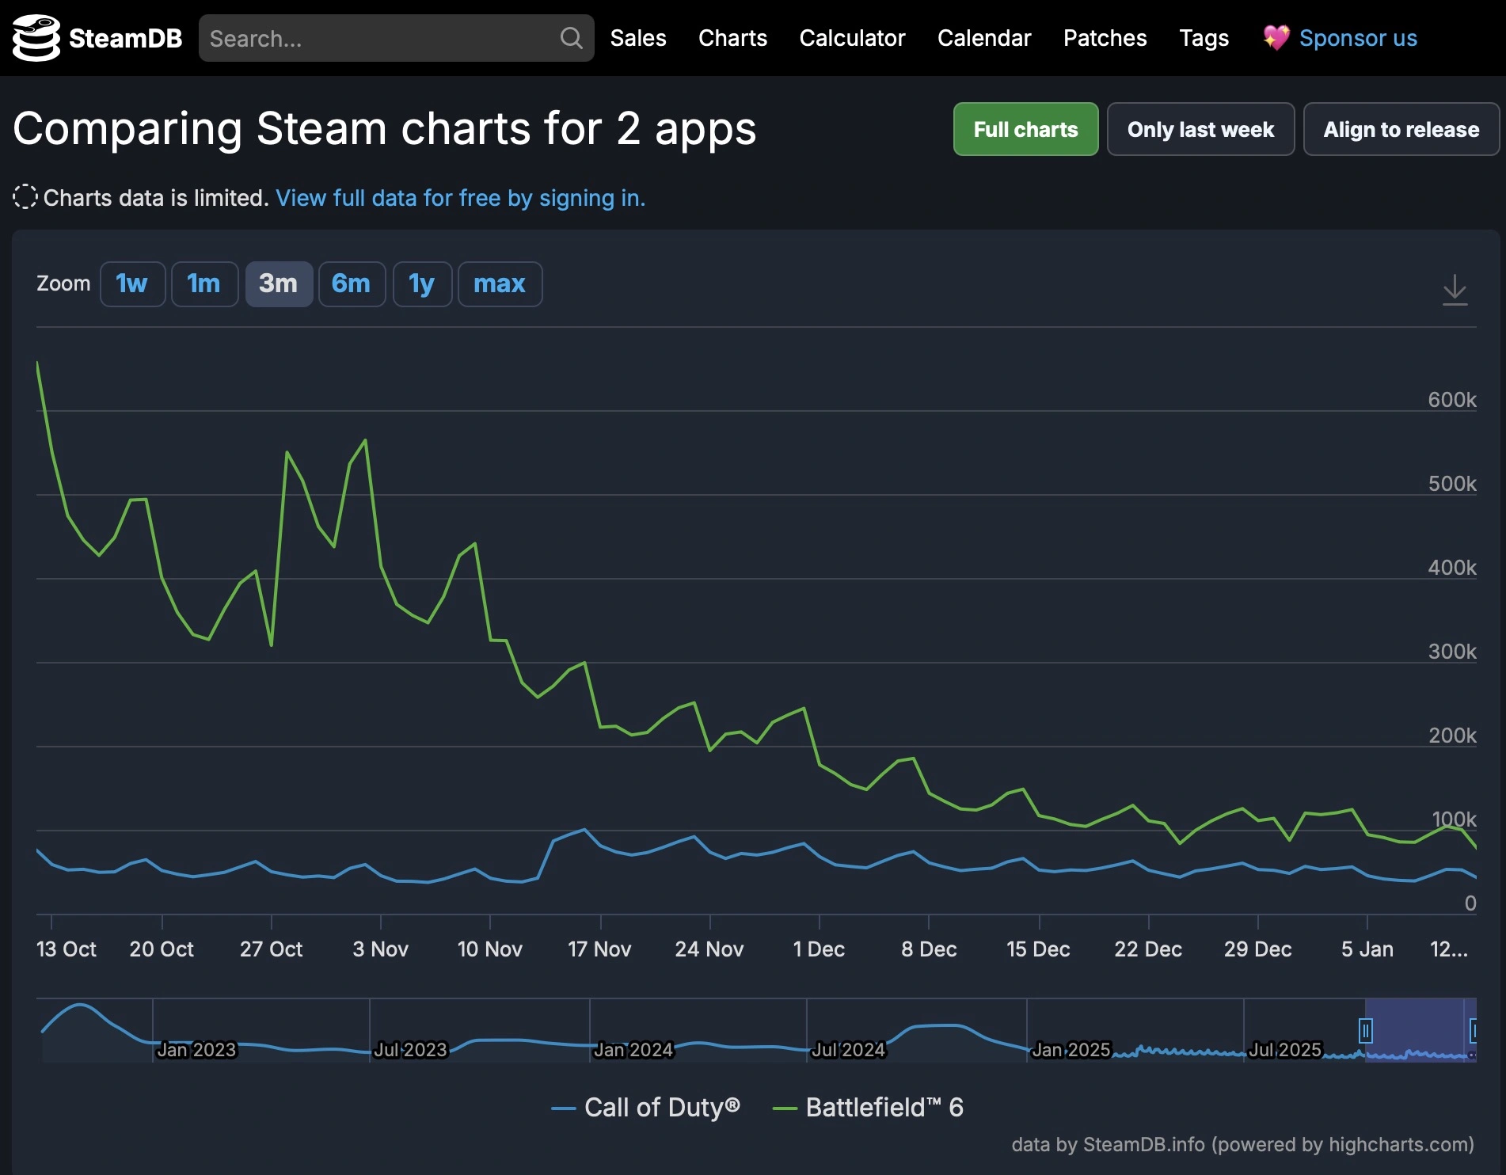1506x1175 pixels.
Task: Open the chart download menu icon
Action: [x=1454, y=290]
